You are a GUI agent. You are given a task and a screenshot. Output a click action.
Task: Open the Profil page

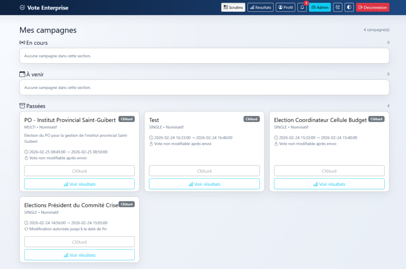coord(285,8)
